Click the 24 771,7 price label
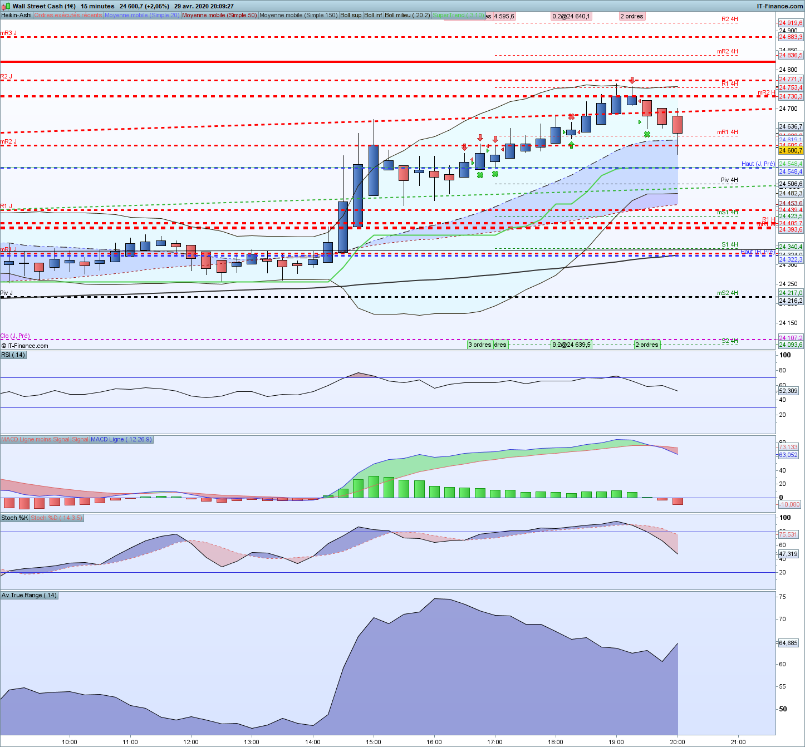 [x=791, y=79]
